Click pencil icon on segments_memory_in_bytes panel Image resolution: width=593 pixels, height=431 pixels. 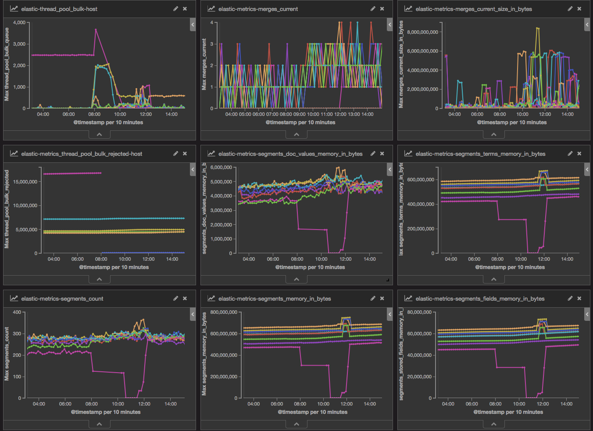pyautogui.click(x=372, y=298)
